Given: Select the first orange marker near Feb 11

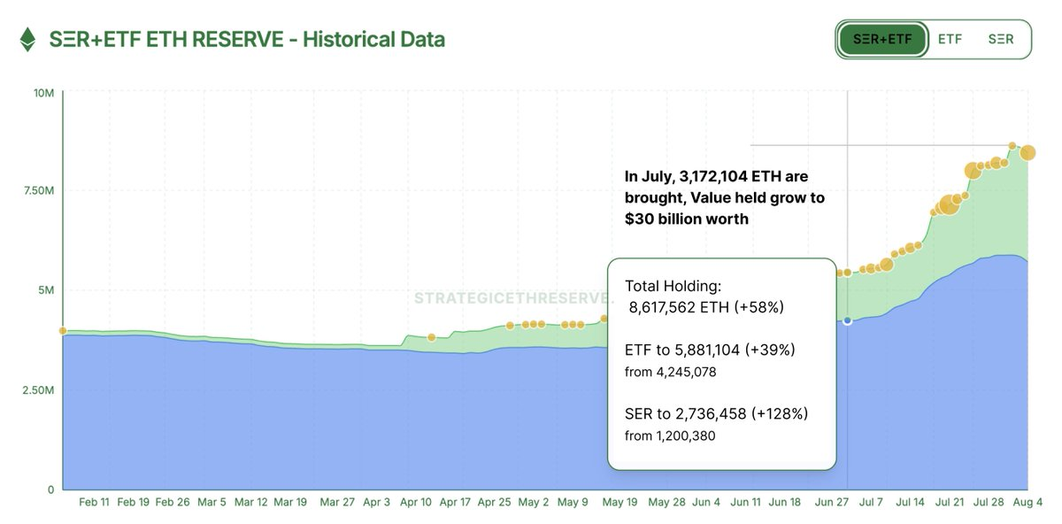Looking at the screenshot, I should (x=62, y=330).
